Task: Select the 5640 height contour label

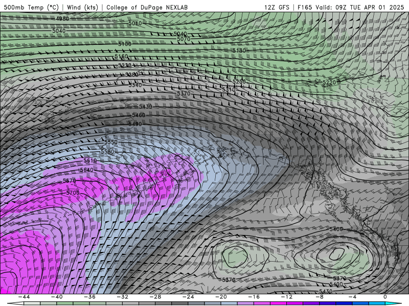Action: 86,170
